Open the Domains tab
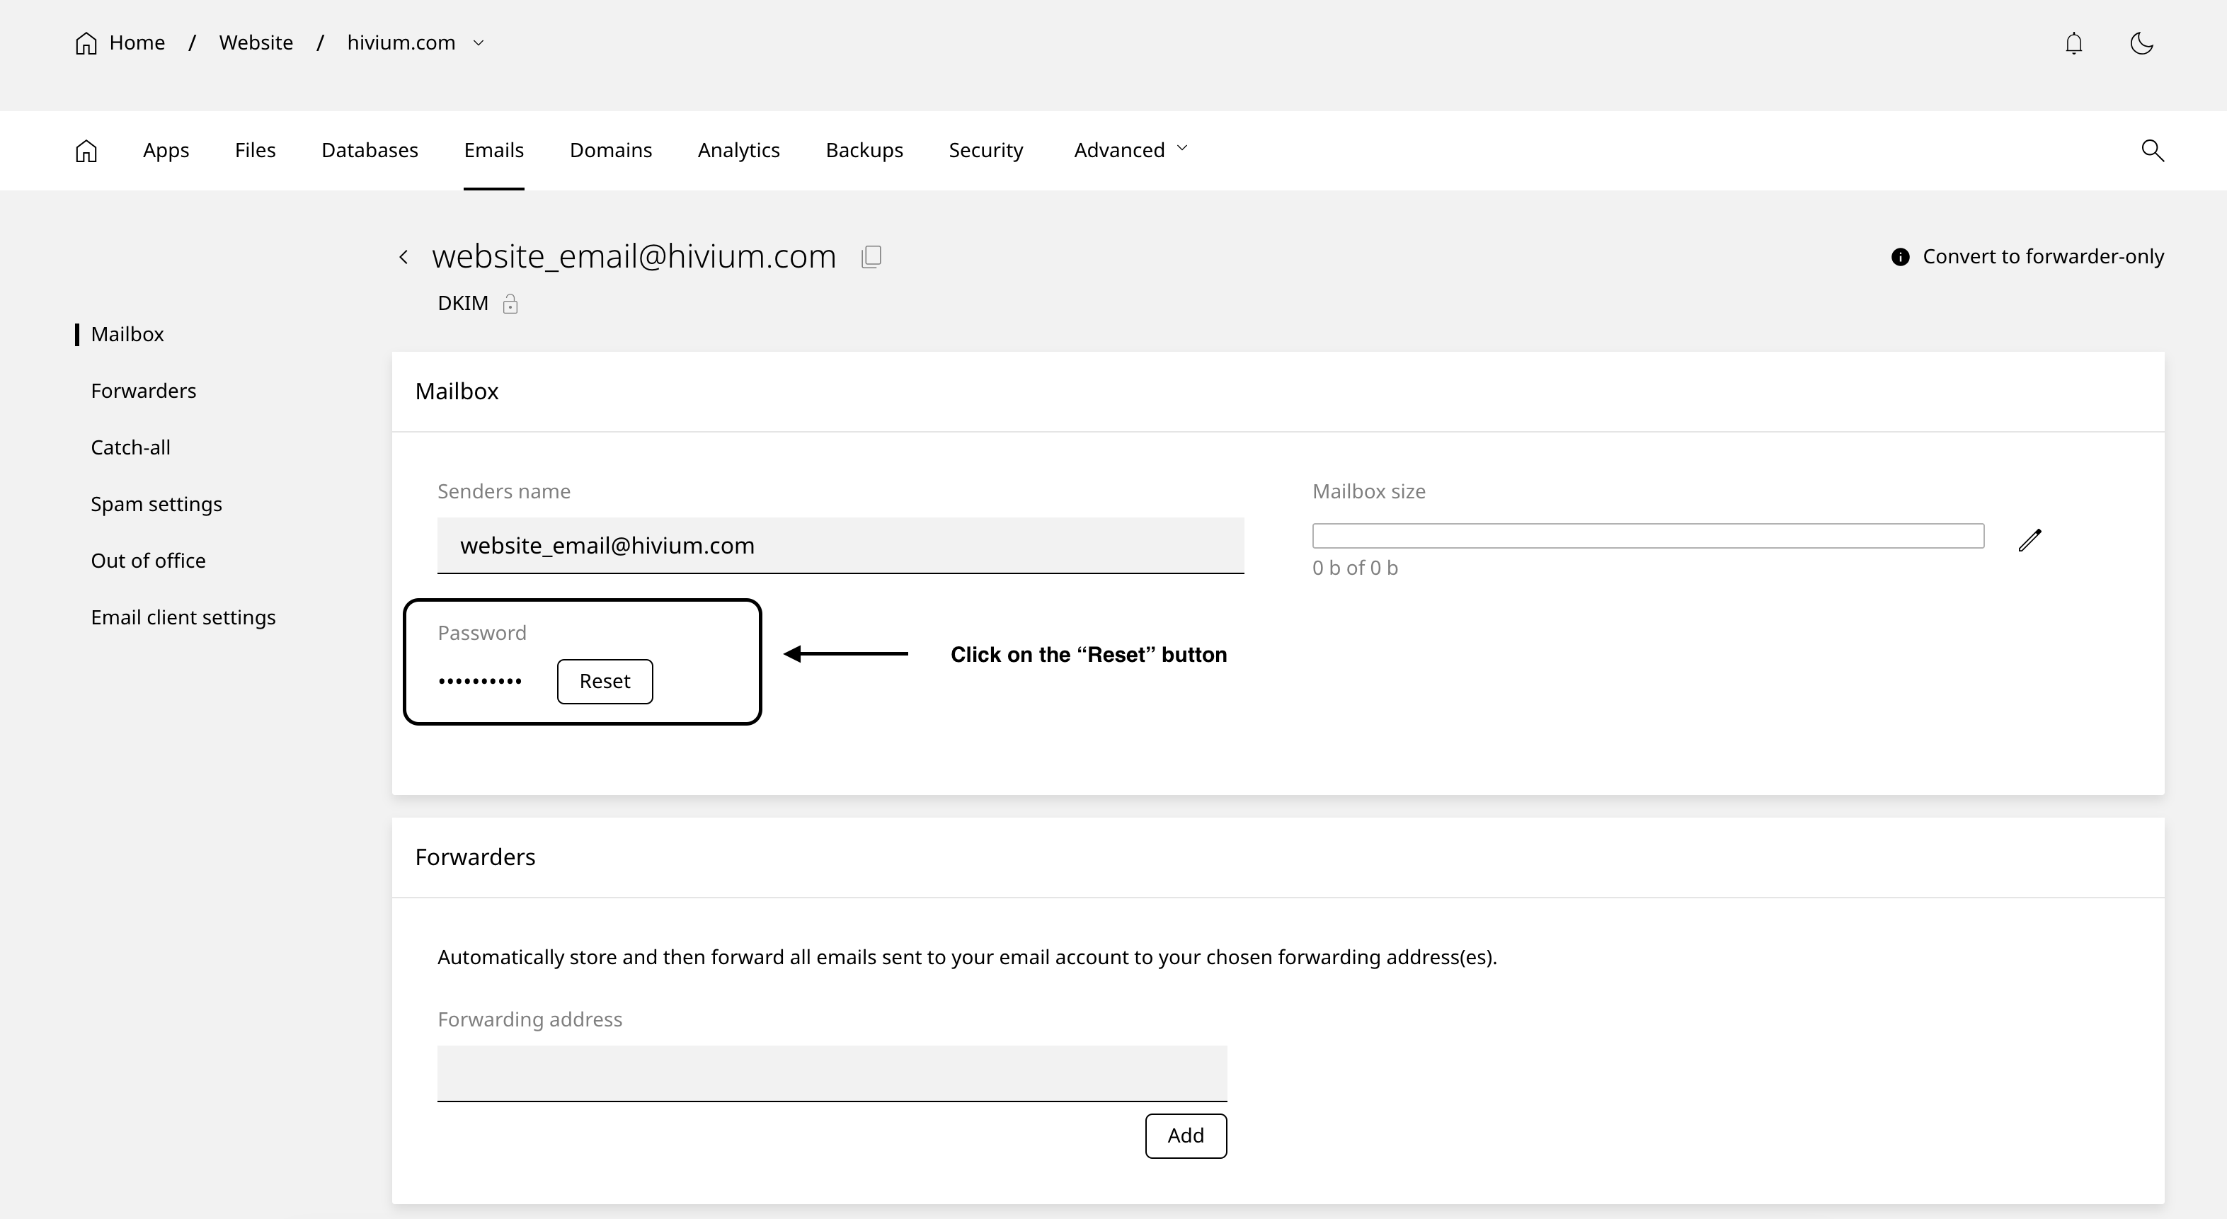Screen dimensions: 2227x1219 [610, 151]
